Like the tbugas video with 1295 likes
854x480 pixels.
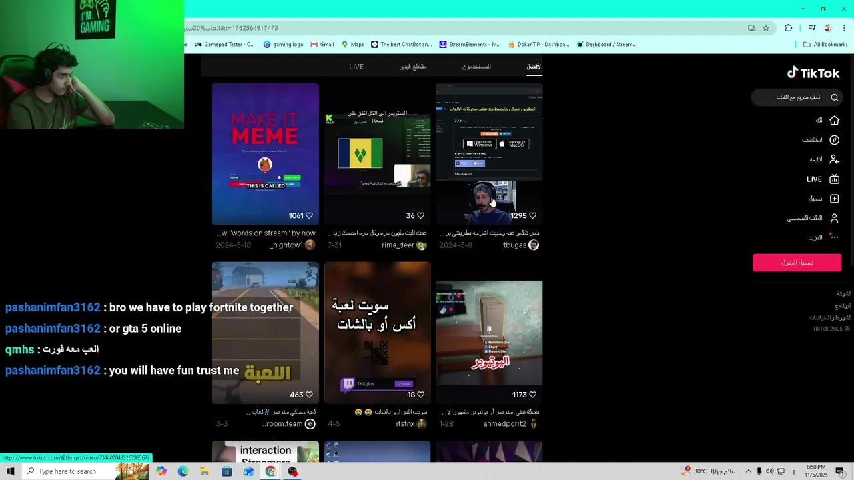click(532, 215)
